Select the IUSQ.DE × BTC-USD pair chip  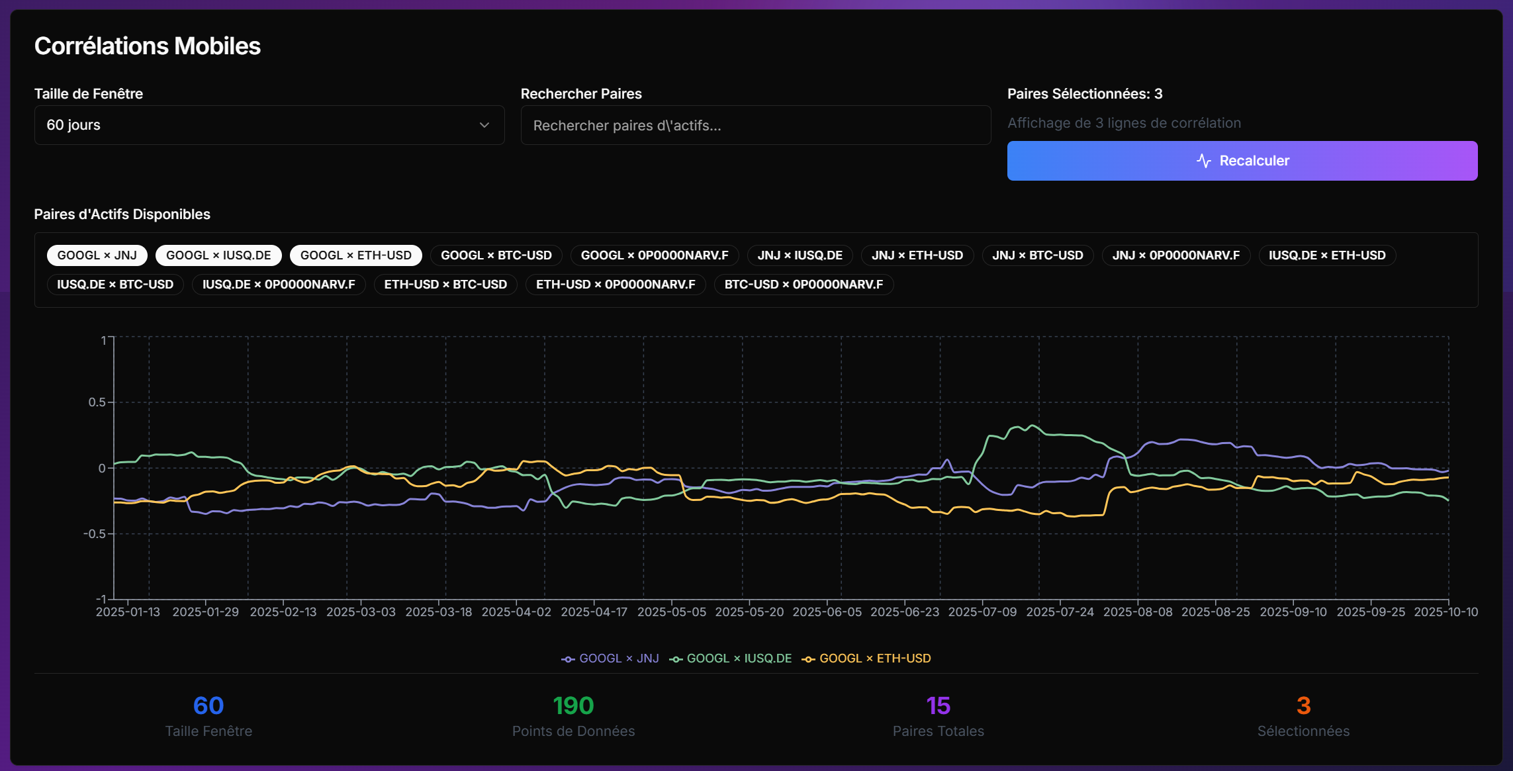[115, 285]
